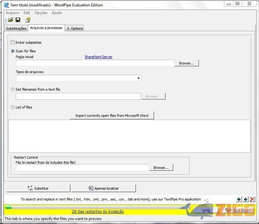Open the Opções menu
This screenshot has height=224, width=259.
coord(41,13)
